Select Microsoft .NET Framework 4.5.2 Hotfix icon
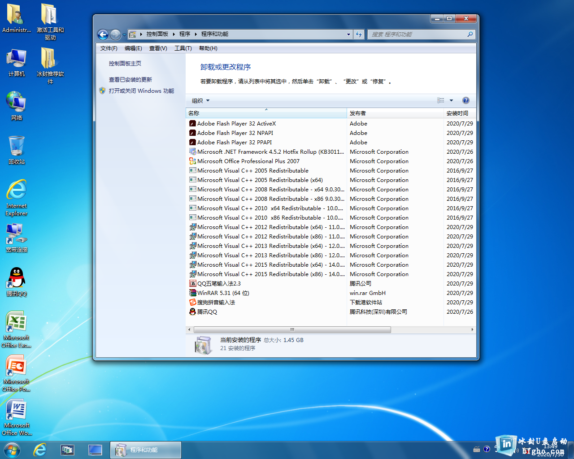Image resolution: width=574 pixels, height=459 pixels. 192,152
